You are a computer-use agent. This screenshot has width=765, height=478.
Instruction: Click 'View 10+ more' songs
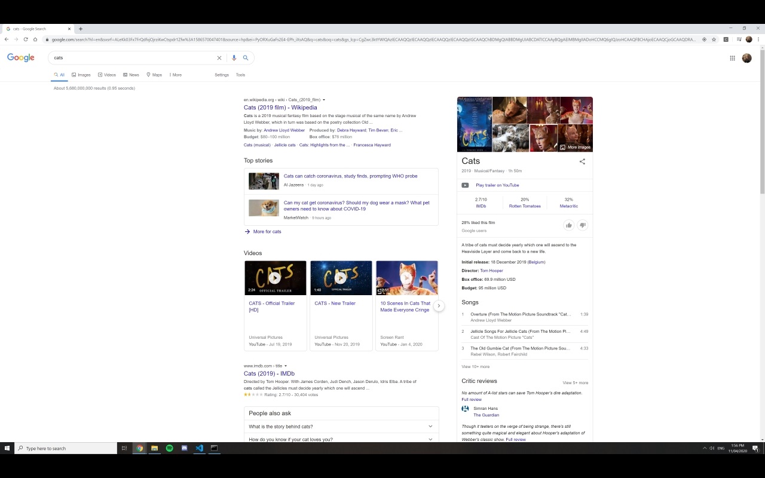(x=475, y=366)
